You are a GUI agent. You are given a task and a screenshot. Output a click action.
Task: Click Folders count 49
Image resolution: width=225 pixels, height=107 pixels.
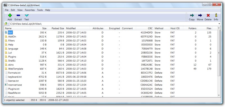coord(195,69)
